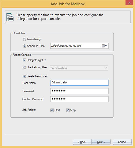Focus the Password field
This screenshot has width=135, height=148.
pyautogui.click(x=79, y=91)
